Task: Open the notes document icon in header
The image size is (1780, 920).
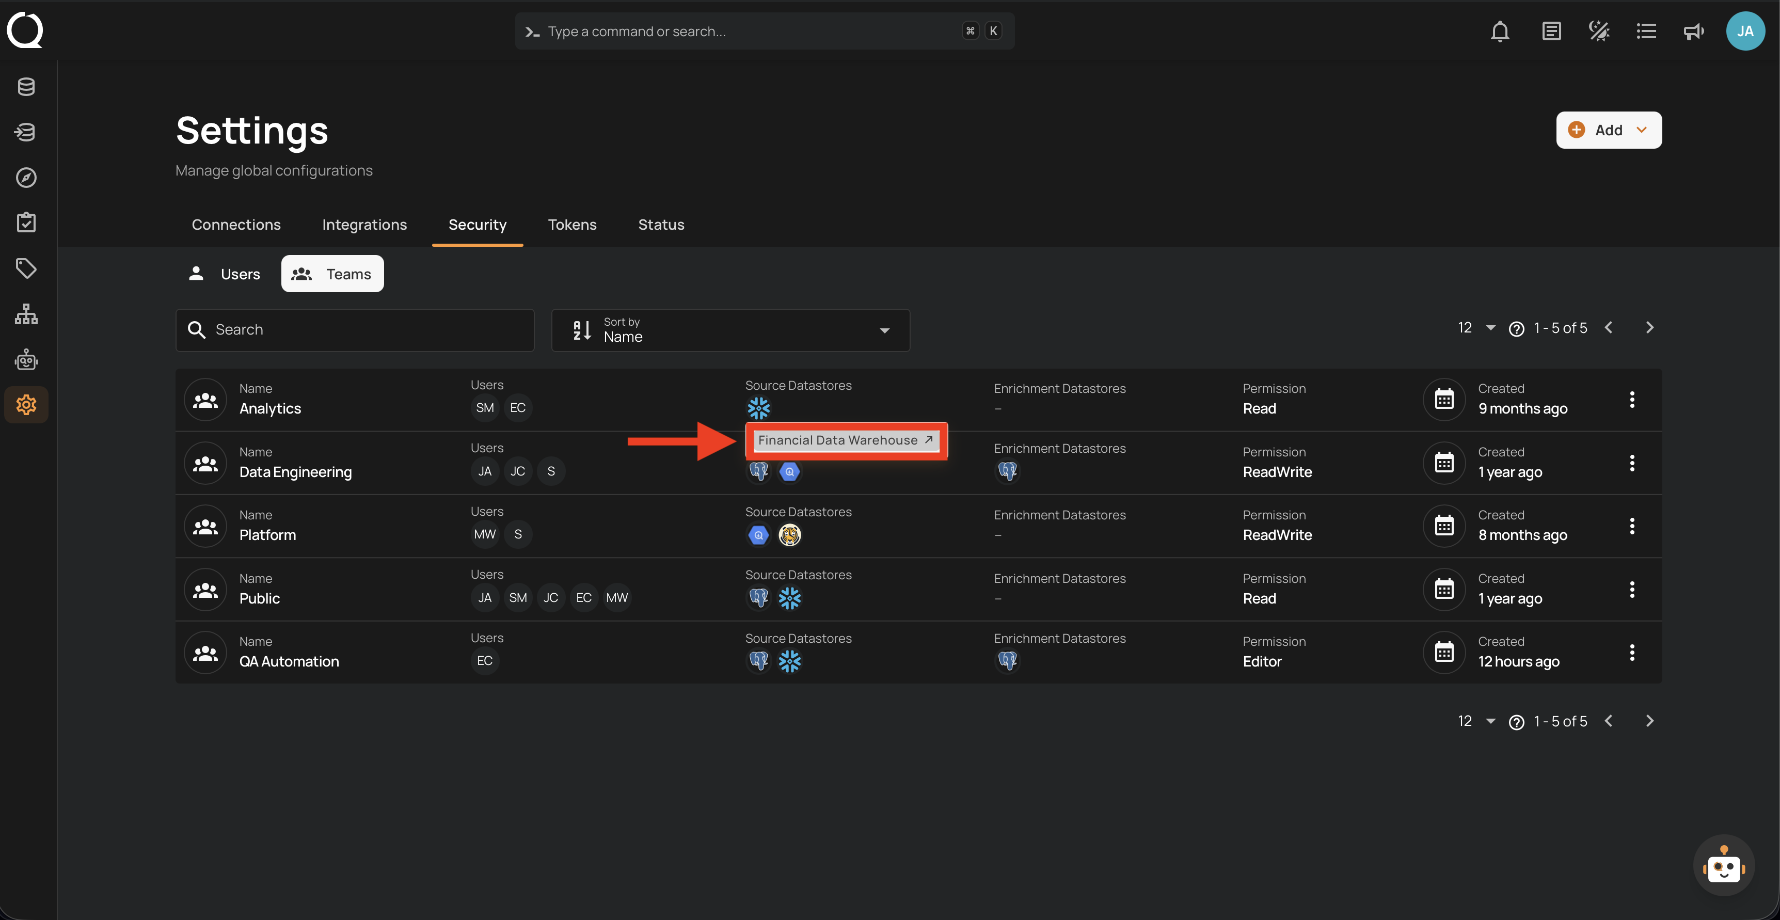Action: click(1551, 31)
